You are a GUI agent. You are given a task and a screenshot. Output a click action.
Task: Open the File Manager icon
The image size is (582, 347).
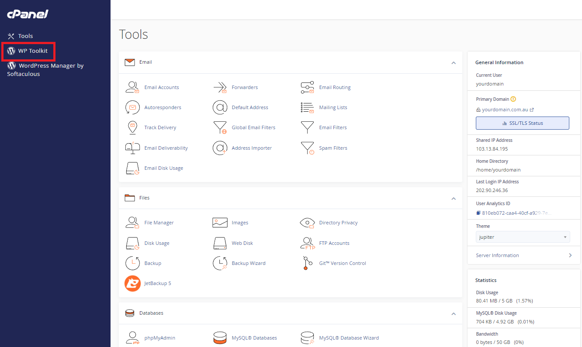132,223
